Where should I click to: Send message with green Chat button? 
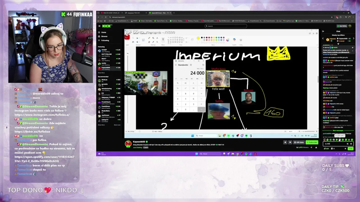pyautogui.click(x=350, y=148)
